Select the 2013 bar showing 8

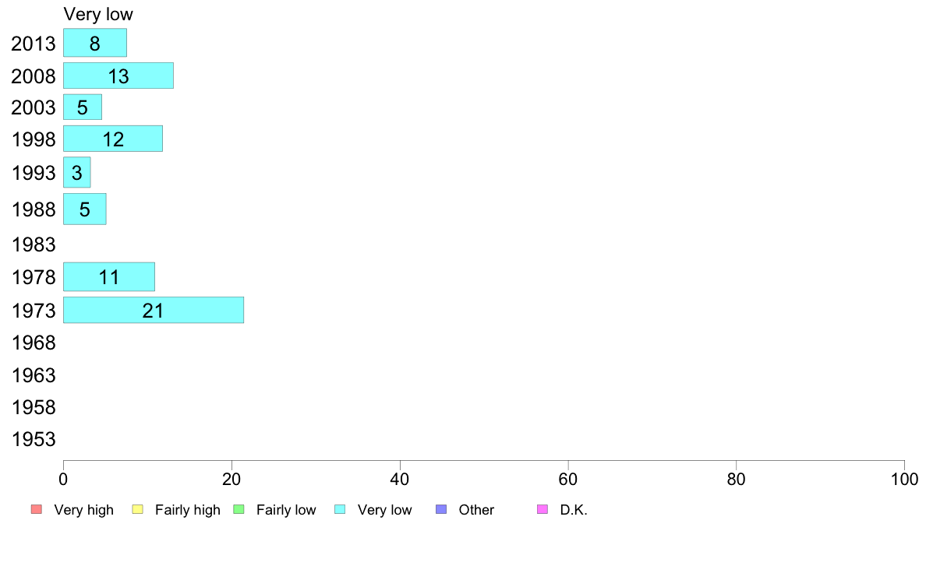click(95, 43)
